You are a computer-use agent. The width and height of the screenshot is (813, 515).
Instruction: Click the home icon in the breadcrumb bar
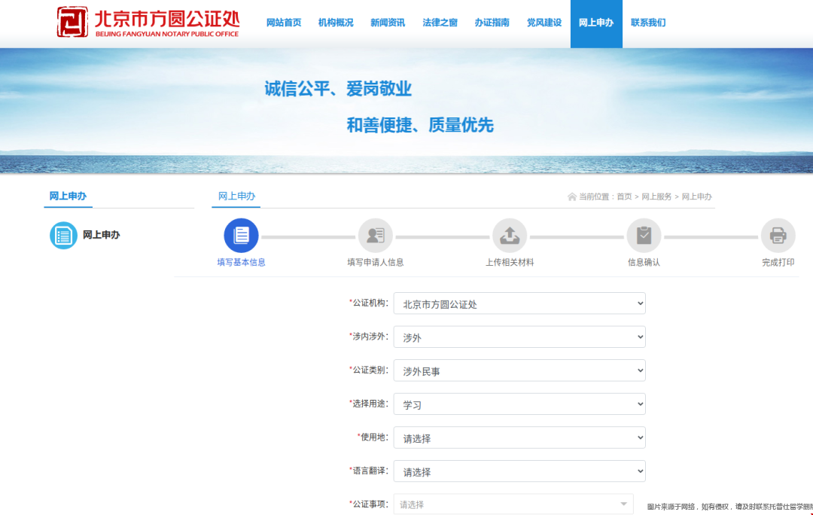click(571, 196)
